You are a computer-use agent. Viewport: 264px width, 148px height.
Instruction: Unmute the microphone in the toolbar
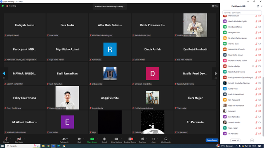(x=6, y=140)
